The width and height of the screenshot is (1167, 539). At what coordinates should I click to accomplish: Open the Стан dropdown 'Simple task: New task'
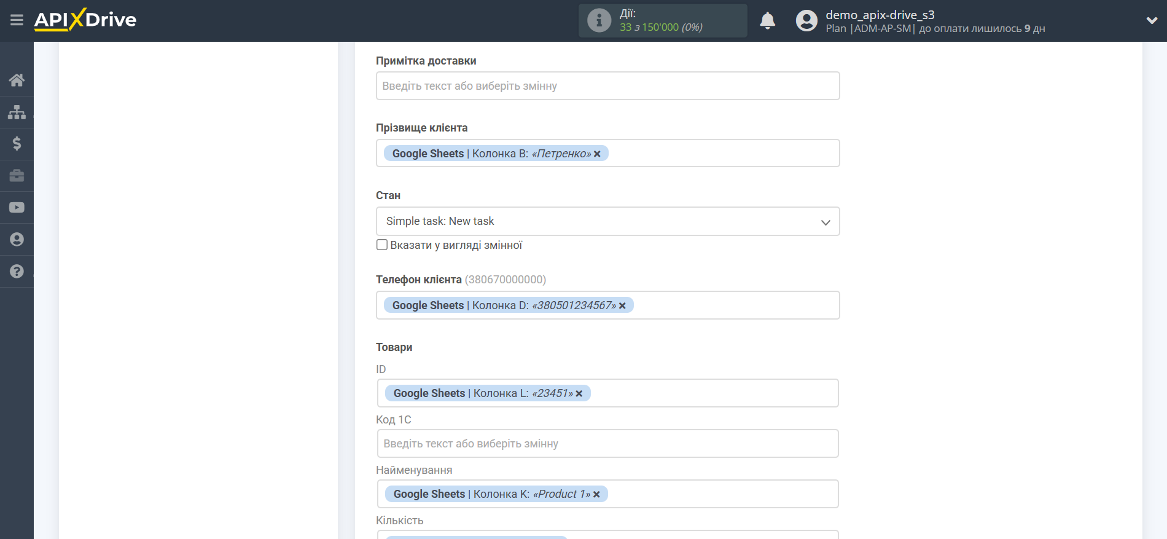[607, 221]
